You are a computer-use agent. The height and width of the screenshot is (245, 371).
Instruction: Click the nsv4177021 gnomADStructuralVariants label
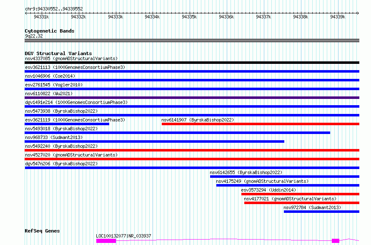pos(290,199)
